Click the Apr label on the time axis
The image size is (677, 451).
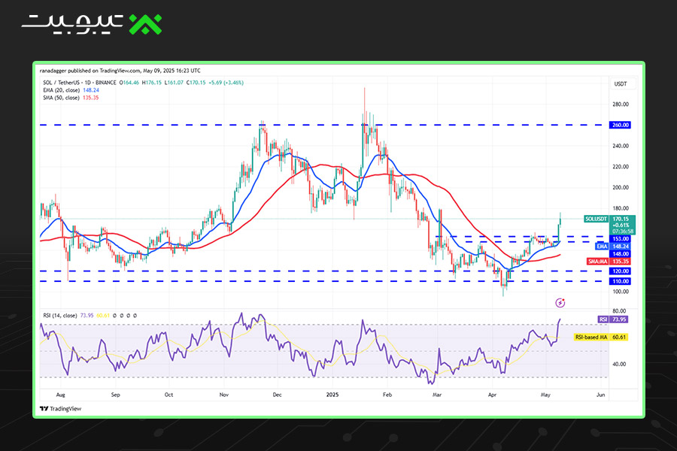click(492, 395)
